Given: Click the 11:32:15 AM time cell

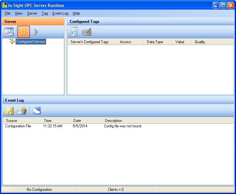Looking at the screenshot, I should point(52,126).
